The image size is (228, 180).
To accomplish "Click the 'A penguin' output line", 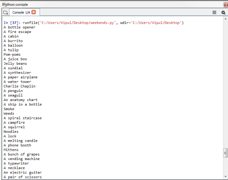I will pyautogui.click(x=13, y=91).
